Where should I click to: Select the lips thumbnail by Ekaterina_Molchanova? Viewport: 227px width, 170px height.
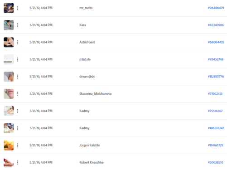point(9,94)
